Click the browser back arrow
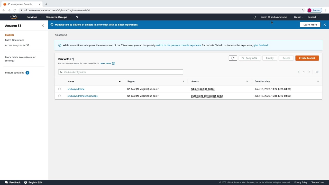Viewport: 329px width, 185px height. coord(4,10)
